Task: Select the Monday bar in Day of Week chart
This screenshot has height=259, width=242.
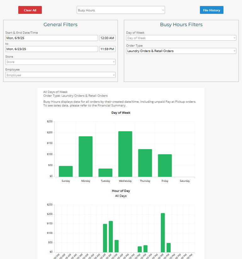Action: (x=85, y=157)
